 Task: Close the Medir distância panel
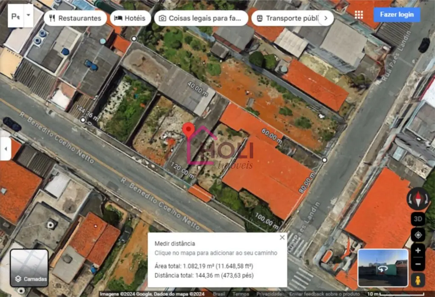tap(282, 238)
